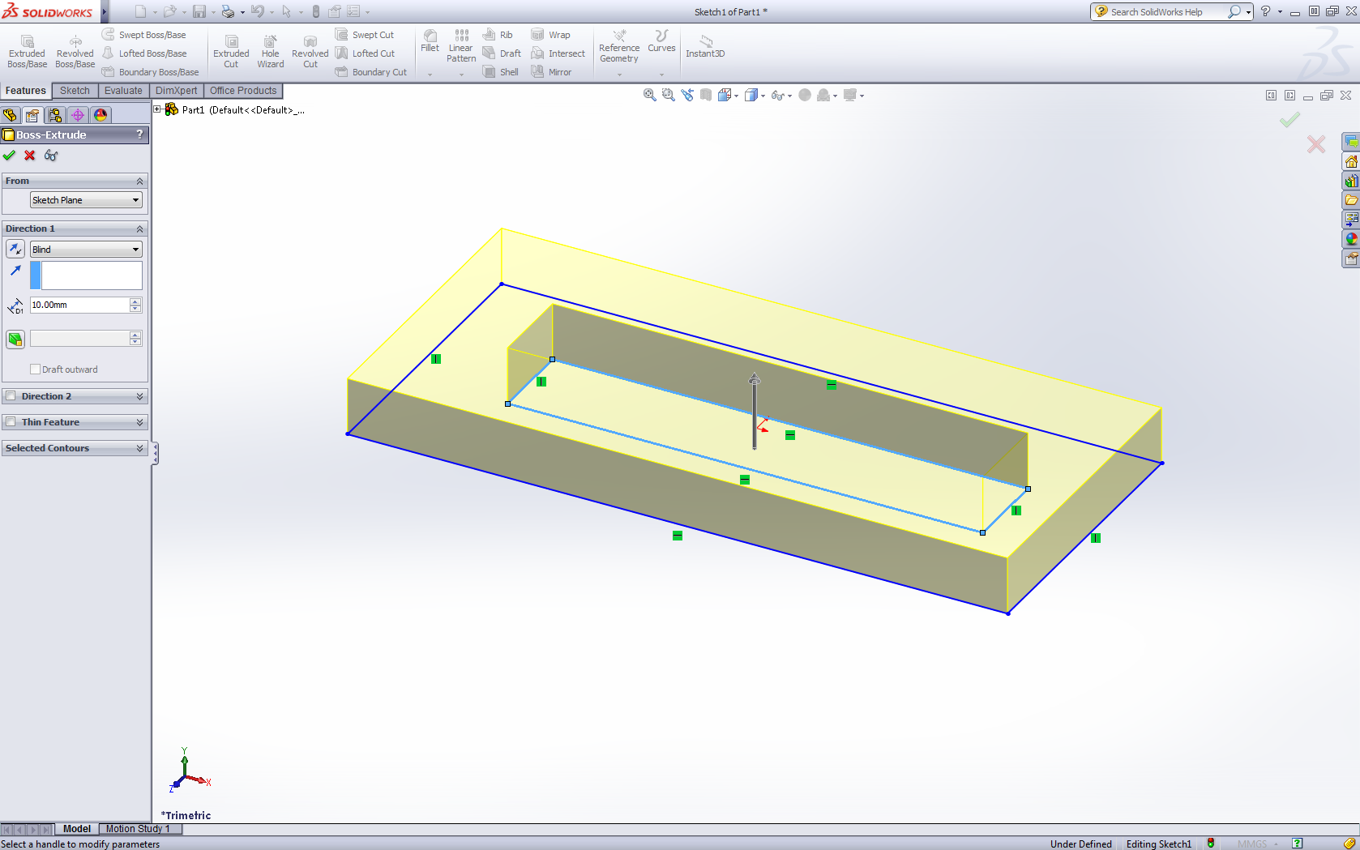This screenshot has height=850, width=1360.
Task: Cancel Boss-Extrude with red X
Action: click(30, 156)
